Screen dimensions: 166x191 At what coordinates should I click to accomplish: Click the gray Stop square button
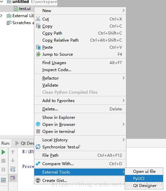point(3,161)
